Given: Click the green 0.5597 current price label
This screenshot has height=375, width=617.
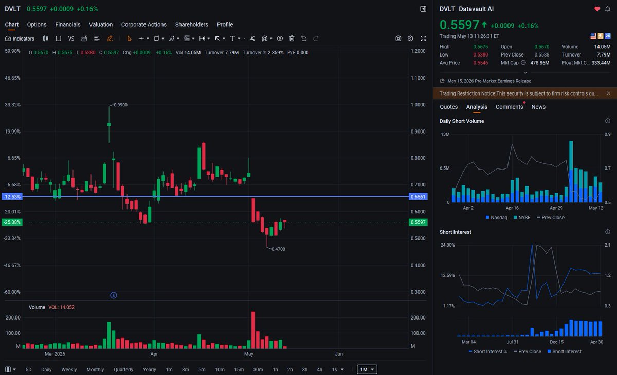Looking at the screenshot, I should (x=418, y=222).
